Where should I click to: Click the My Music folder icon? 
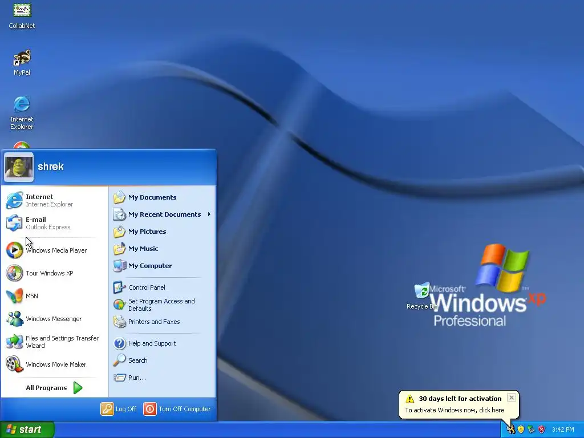click(x=120, y=249)
